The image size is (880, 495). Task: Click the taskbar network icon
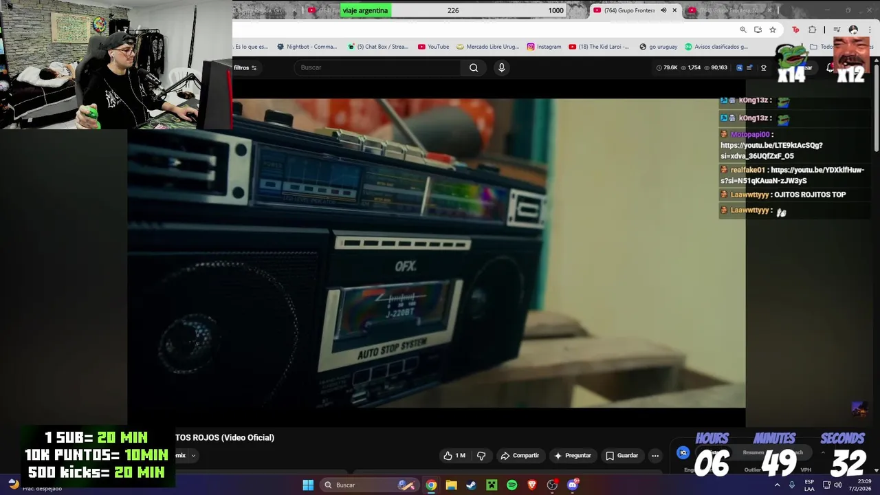click(x=827, y=485)
